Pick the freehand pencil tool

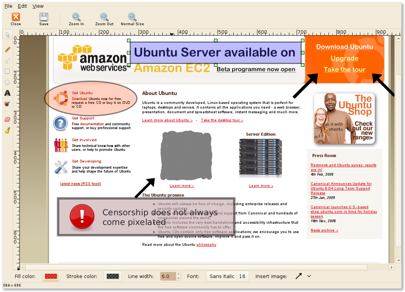[7, 49]
